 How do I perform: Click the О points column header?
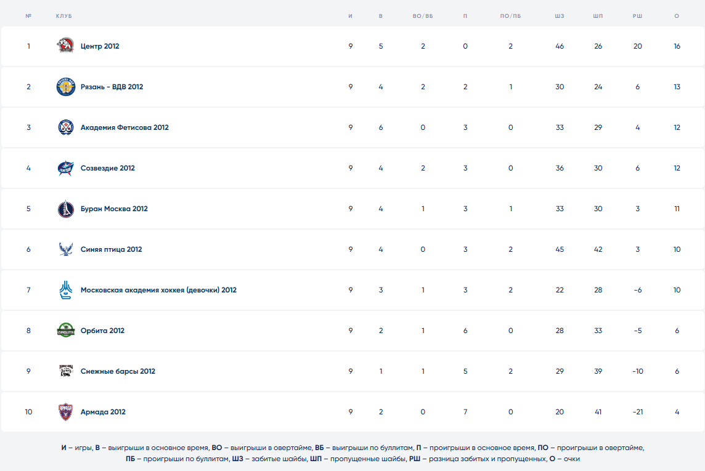pos(677,16)
